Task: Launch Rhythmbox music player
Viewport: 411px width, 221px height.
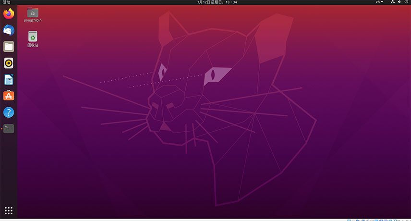Action: click(9, 63)
